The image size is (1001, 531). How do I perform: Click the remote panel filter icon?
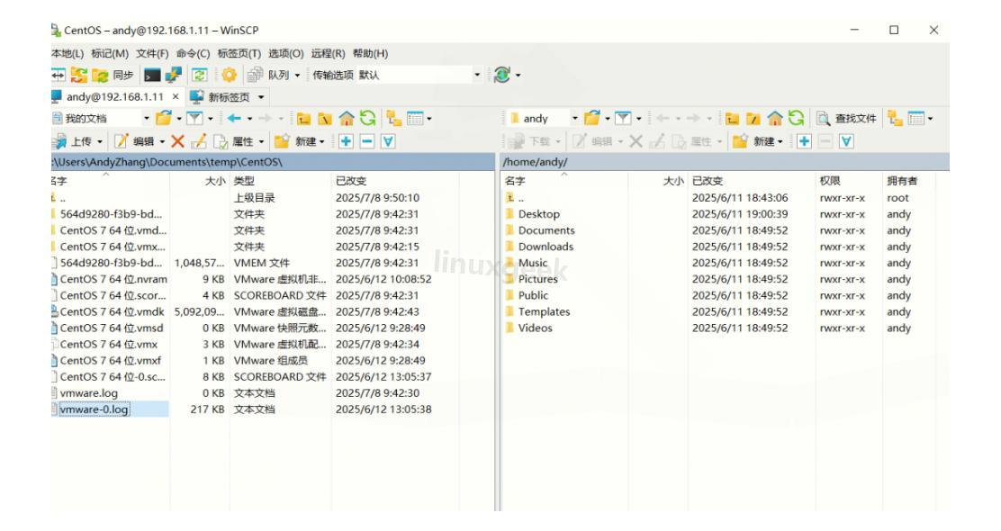point(623,118)
